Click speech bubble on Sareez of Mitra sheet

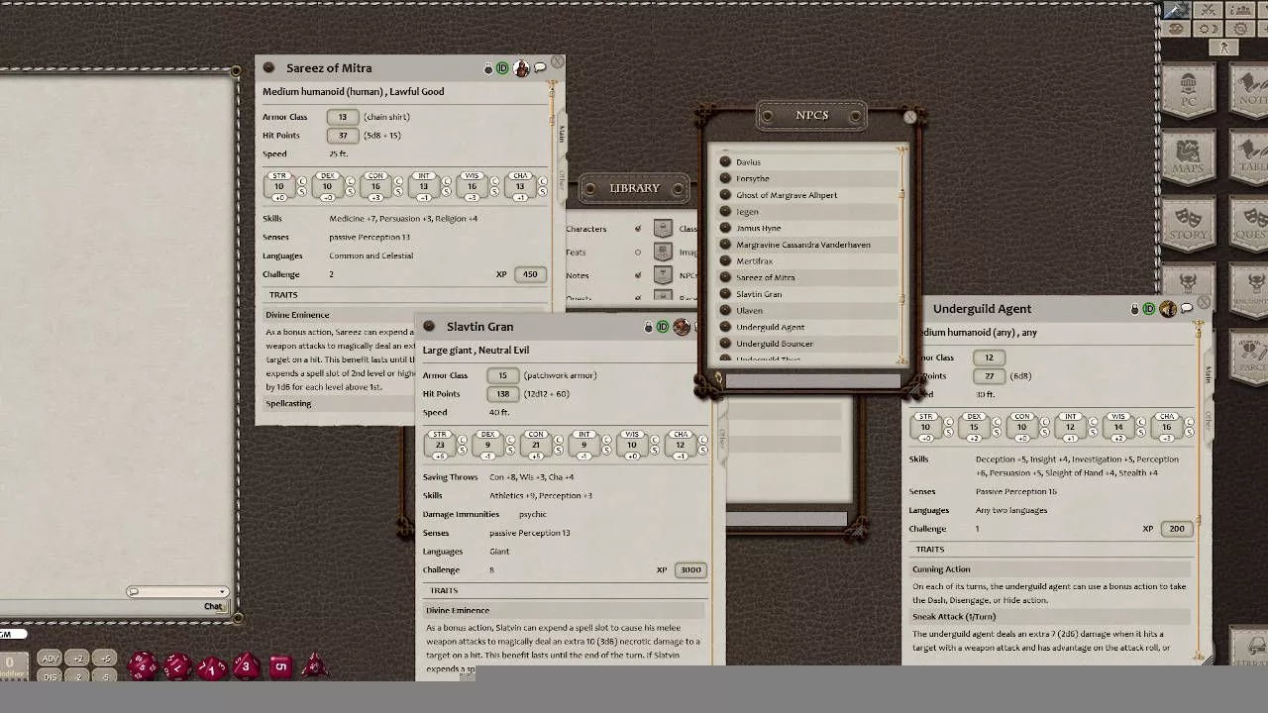(x=540, y=68)
